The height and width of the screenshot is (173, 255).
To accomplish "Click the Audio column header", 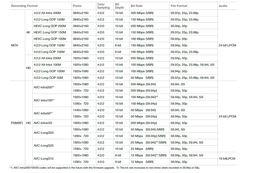I will tap(223, 6).
